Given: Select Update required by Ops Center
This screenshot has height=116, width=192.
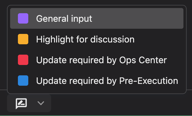Looking at the screenshot, I should click(97, 60).
